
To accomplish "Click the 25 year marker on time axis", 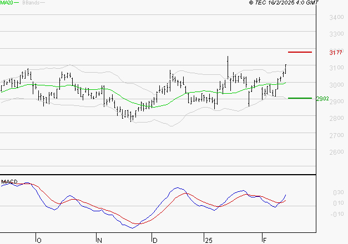I will (208, 241).
